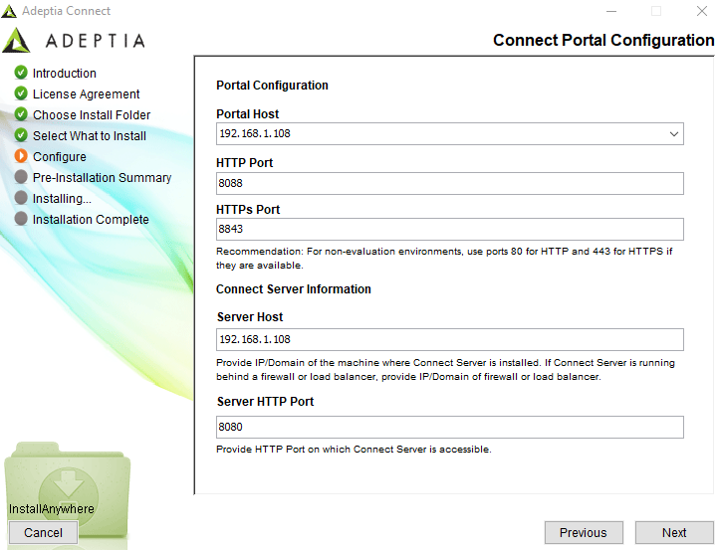
Task: Click the Portal Configuration heading
Action: coord(272,86)
